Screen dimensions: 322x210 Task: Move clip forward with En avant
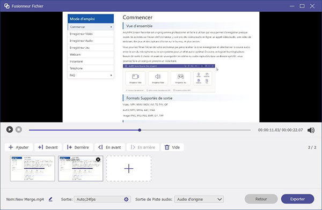click(109, 147)
